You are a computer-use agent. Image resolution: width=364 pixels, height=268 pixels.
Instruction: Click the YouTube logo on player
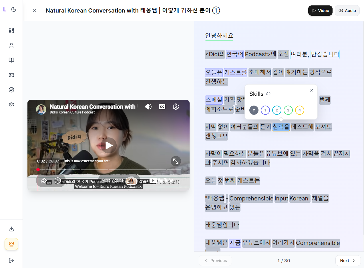(x=161, y=180)
